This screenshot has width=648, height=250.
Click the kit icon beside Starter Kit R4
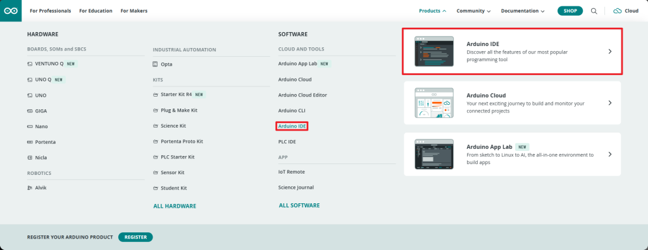156,95
